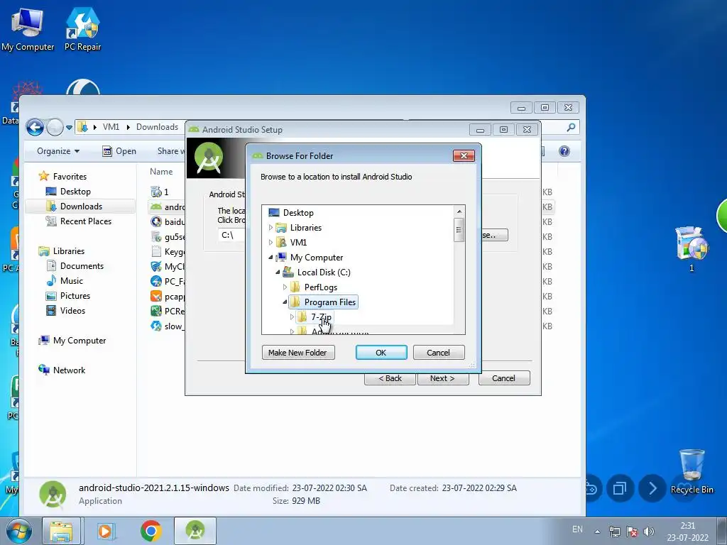The width and height of the screenshot is (727, 545).
Task: Switch to Android Studio setup taskbar icon
Action: pyautogui.click(x=195, y=531)
